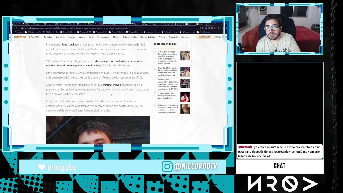The image size is (343, 193).
Task: Open Dragon Ball Super... bookmark
Action: (x=68, y=32)
